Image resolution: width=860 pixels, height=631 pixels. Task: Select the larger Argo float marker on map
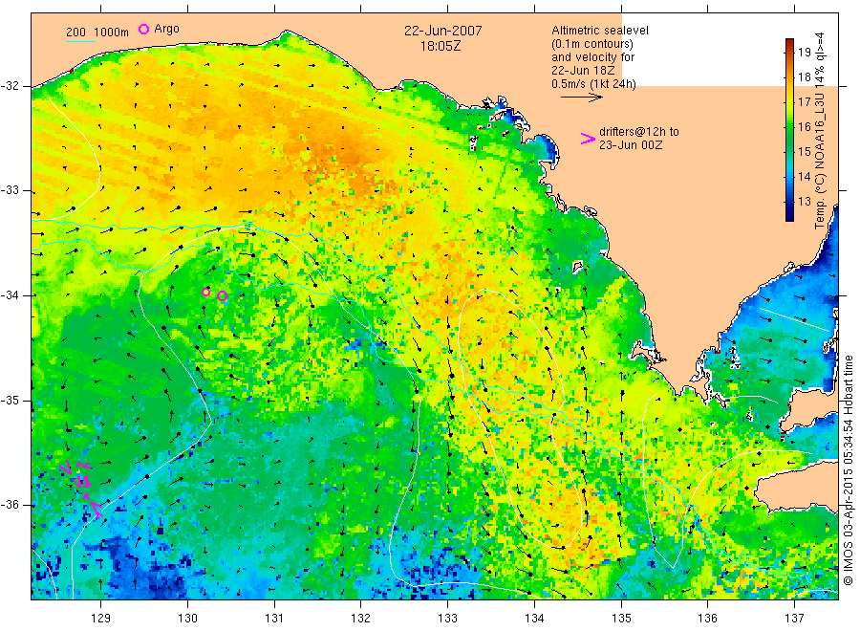222,296
